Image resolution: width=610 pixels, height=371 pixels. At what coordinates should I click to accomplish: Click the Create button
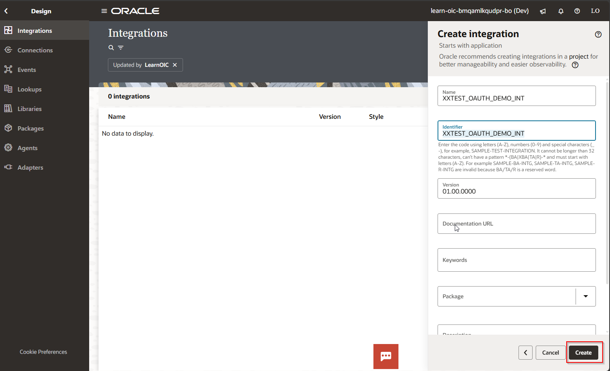pyautogui.click(x=583, y=353)
